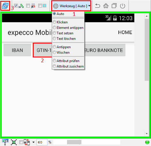Click the recent apps overlapping squares icon
Viewport: 151px width, 146px height.
click(114, 6)
